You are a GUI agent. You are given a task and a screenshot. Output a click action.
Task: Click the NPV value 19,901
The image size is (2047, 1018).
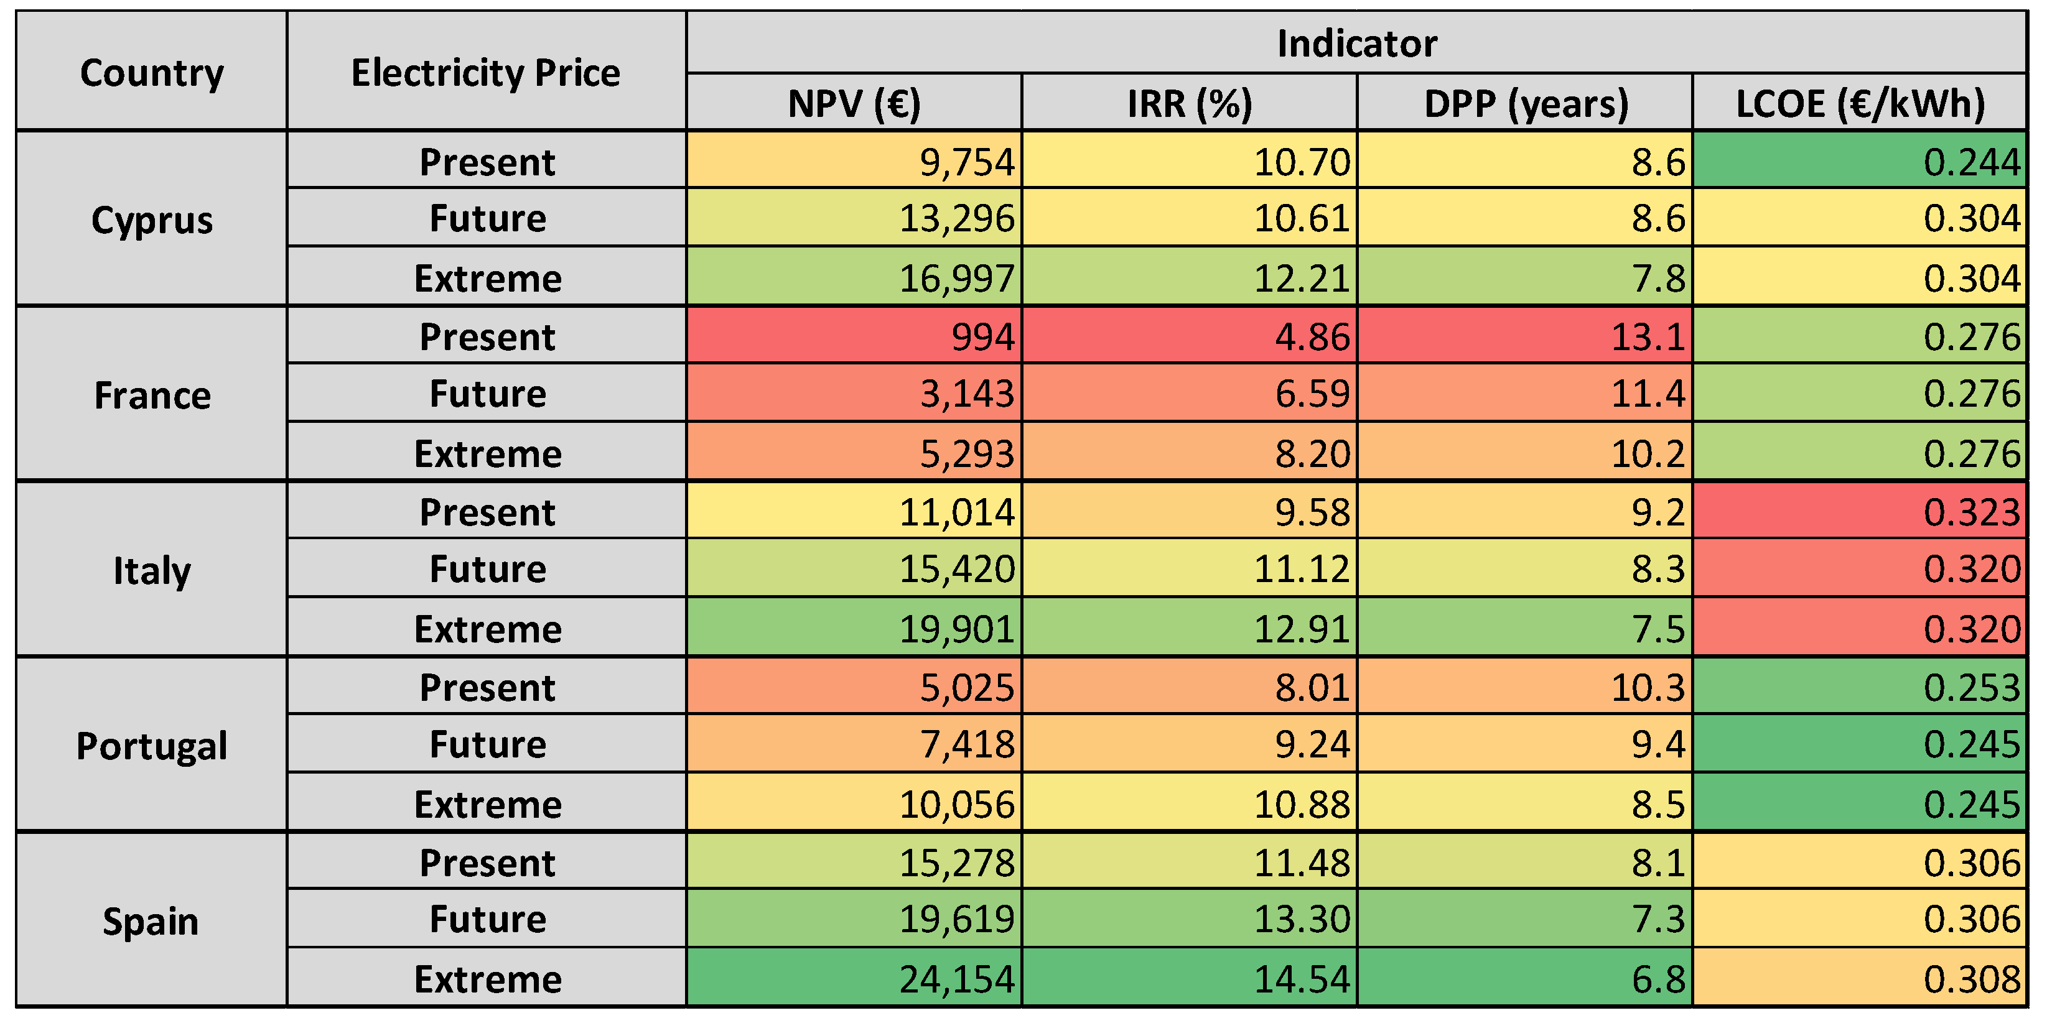854,628
